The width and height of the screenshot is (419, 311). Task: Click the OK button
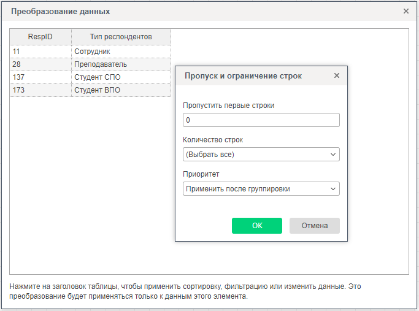256,226
